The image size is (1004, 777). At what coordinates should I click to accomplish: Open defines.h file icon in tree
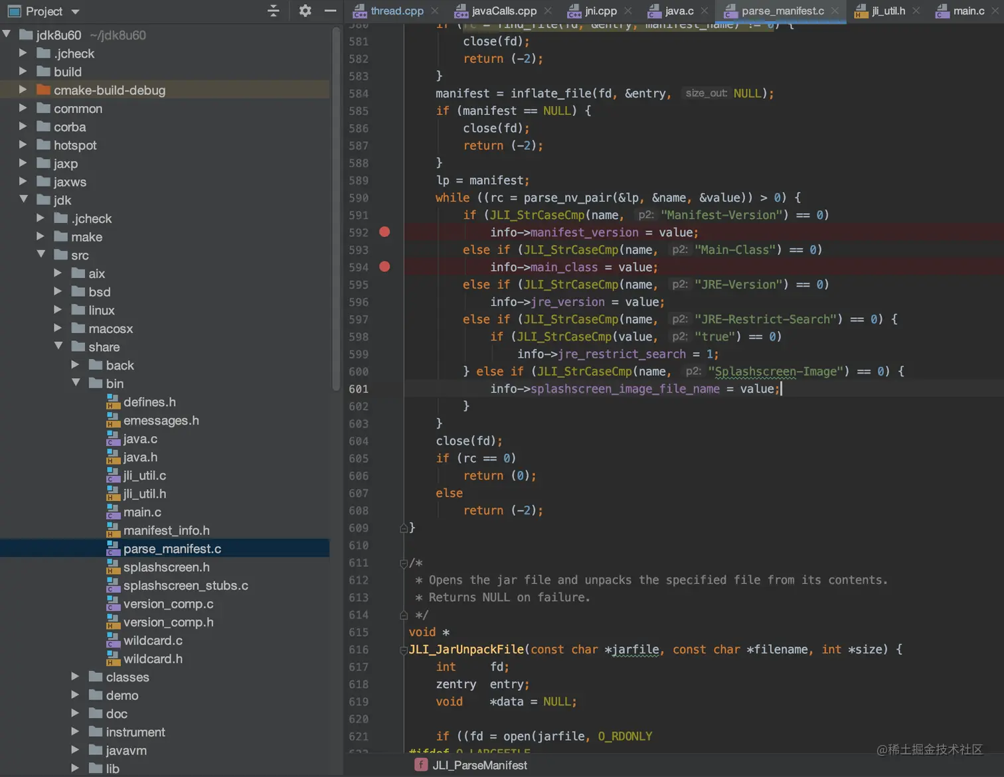[113, 401]
